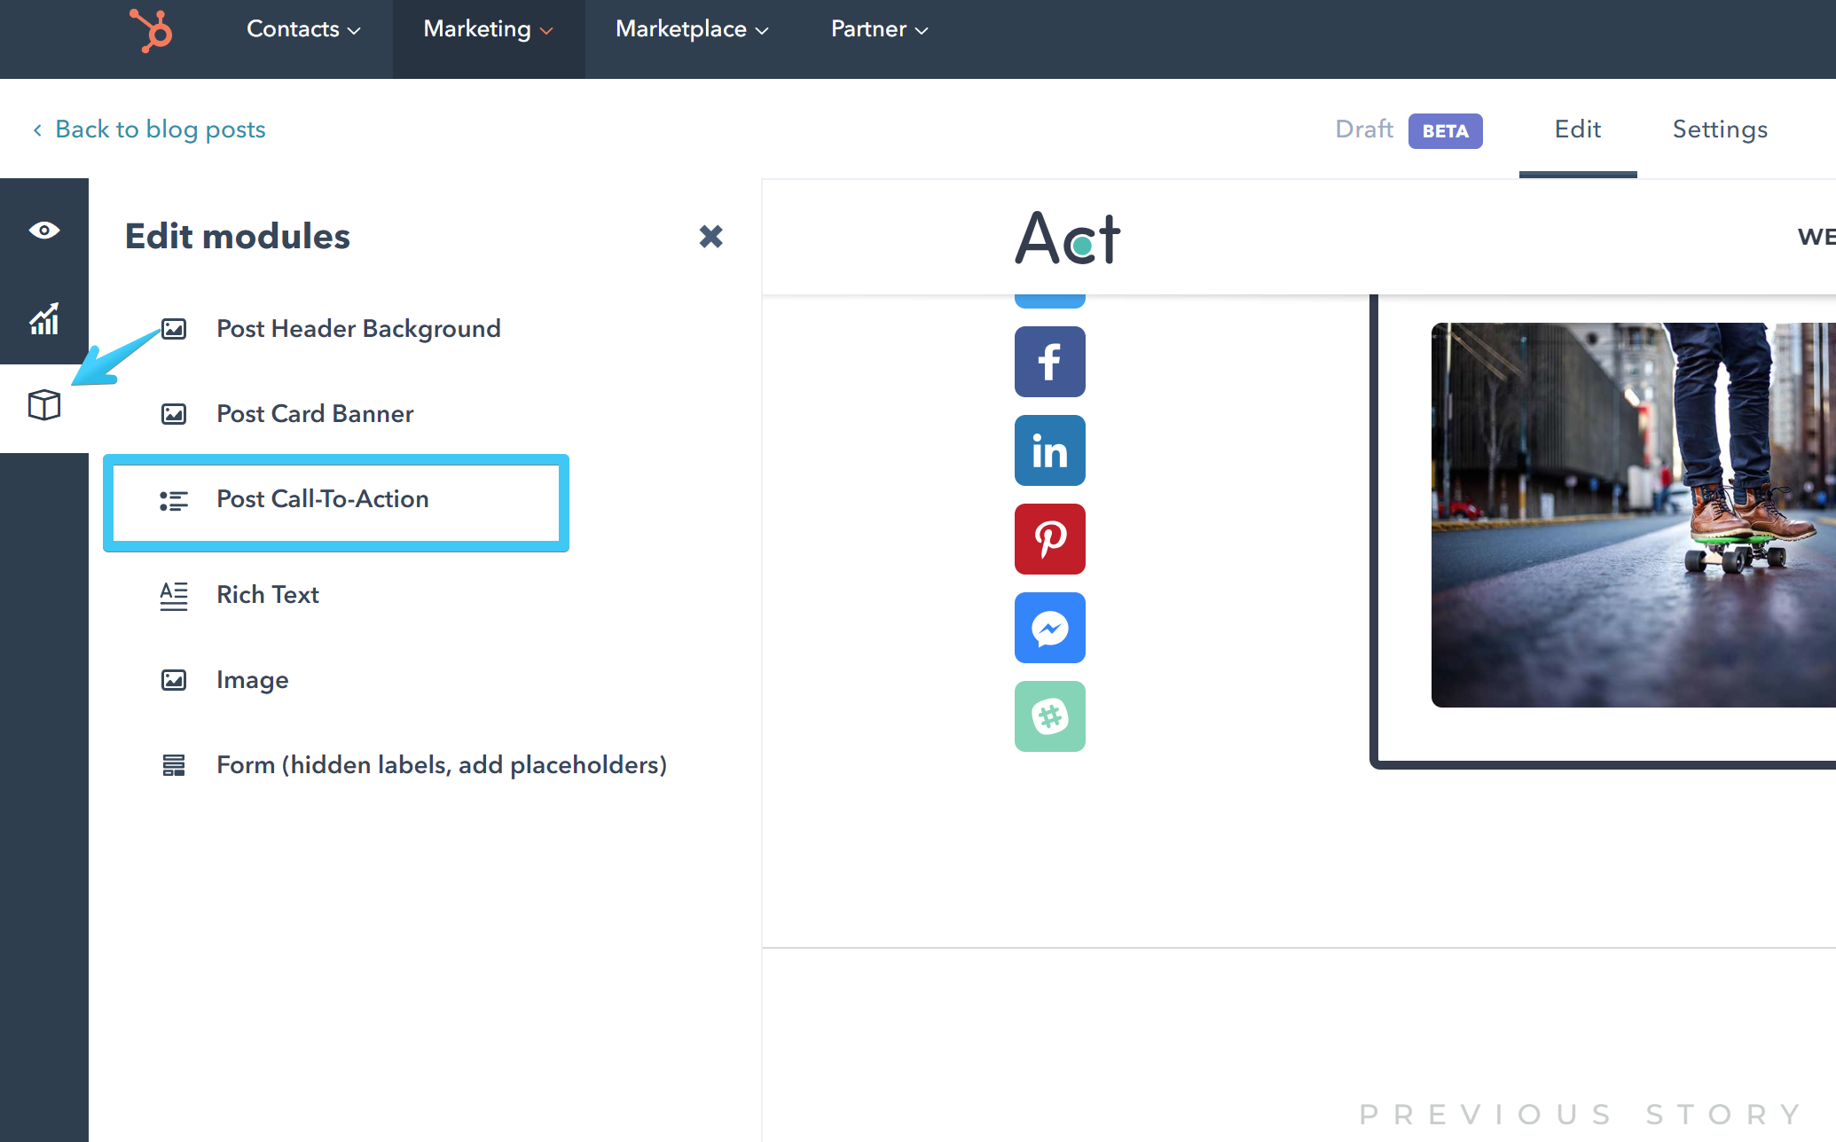Select the Rich Text module icon
1836x1142 pixels.
pyautogui.click(x=174, y=595)
